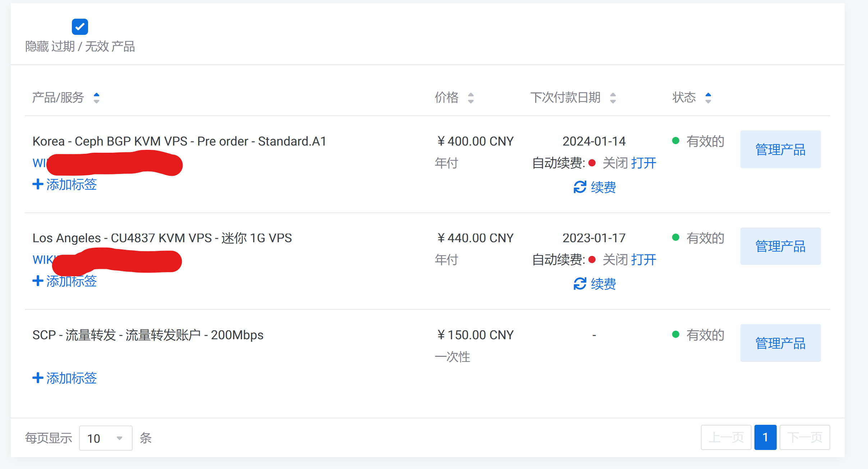The width and height of the screenshot is (868, 469).
Task: Uncheck the 隐藏 过期 / 无效 产品 checkbox
Action: coord(80,27)
